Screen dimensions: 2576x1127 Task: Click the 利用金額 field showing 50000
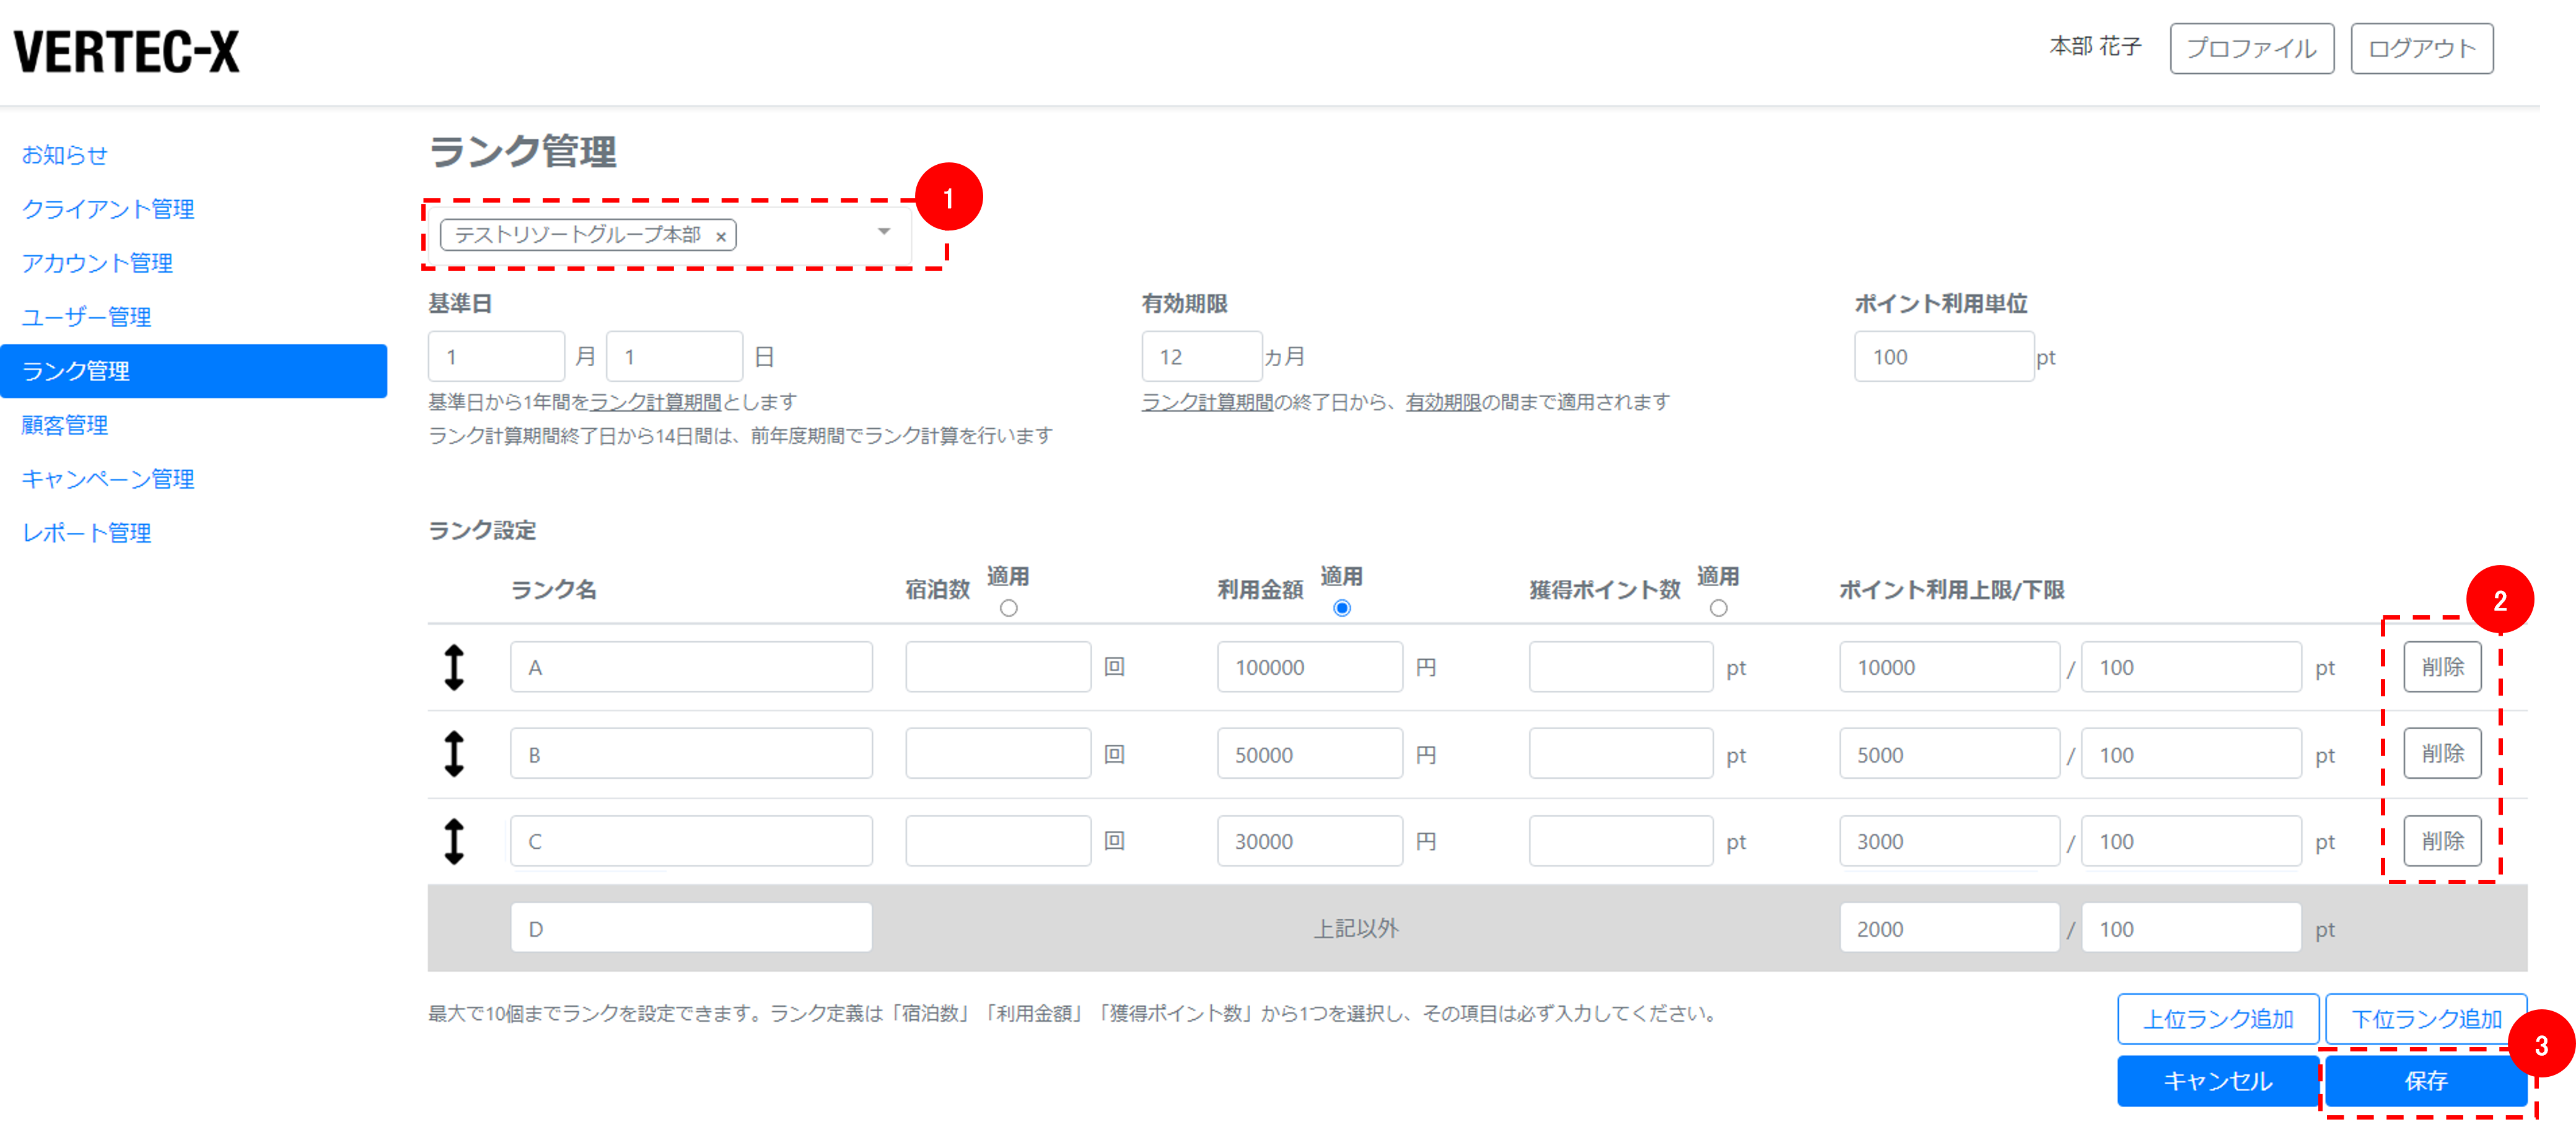1310,754
